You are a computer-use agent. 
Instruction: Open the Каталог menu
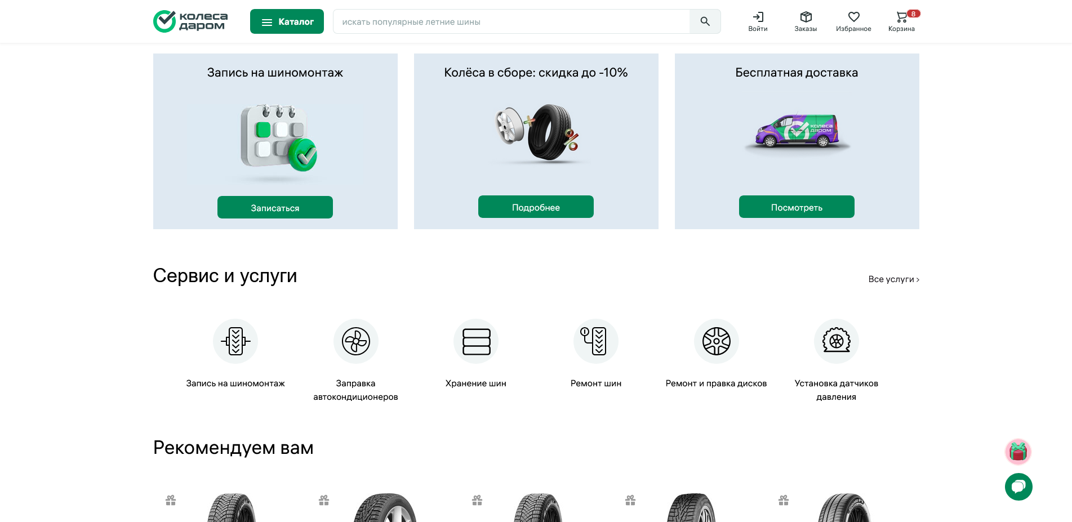pos(287,21)
